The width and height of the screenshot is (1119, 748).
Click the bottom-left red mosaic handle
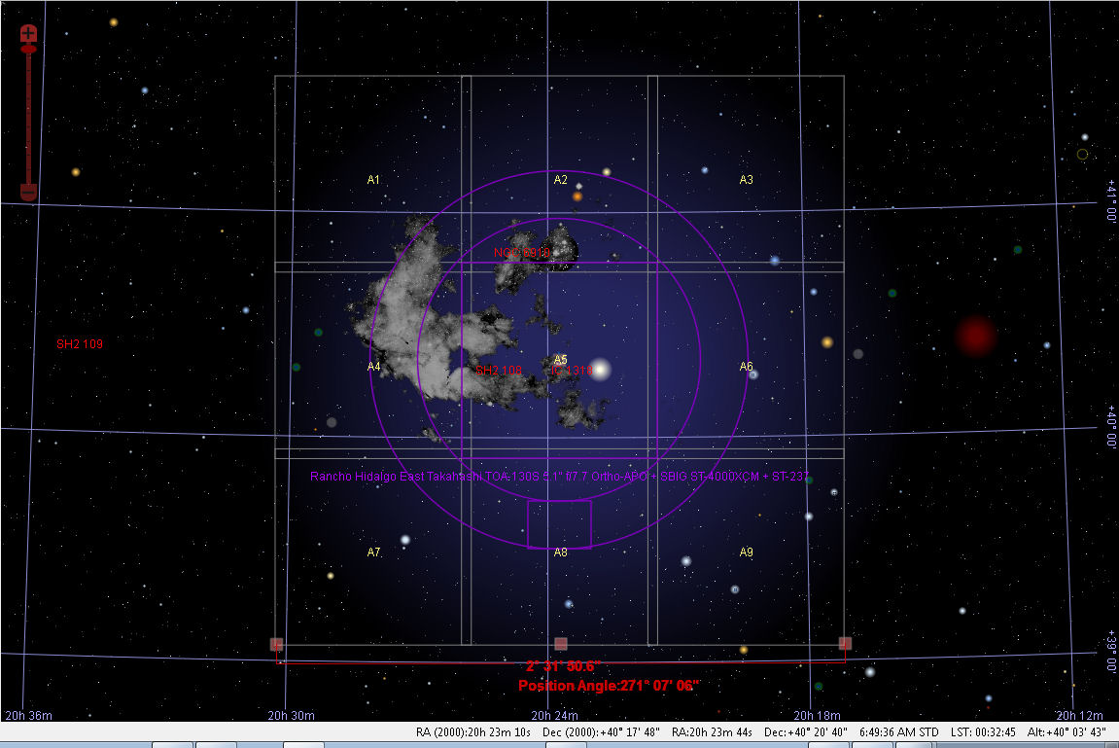(x=276, y=644)
